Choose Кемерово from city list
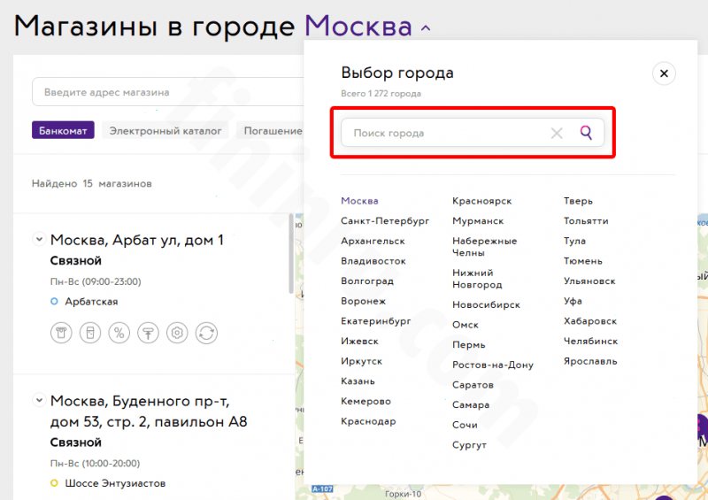 click(x=366, y=401)
